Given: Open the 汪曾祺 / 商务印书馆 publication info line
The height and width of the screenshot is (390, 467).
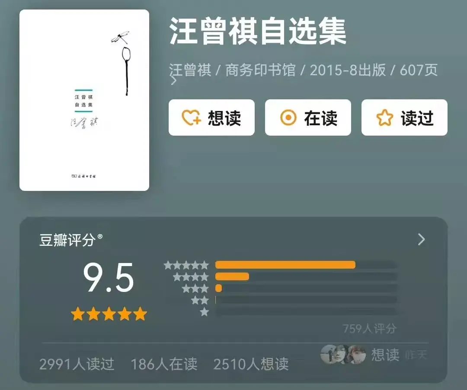Looking at the screenshot, I should [303, 70].
